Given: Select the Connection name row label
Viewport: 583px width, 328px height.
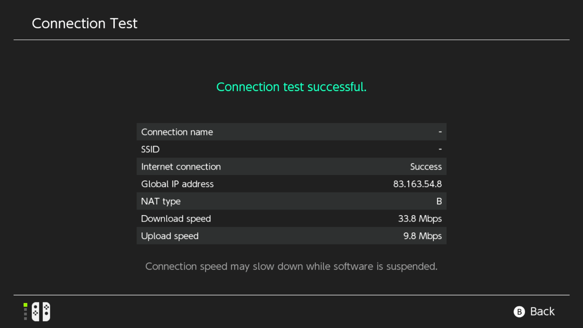Looking at the screenshot, I should 177,132.
